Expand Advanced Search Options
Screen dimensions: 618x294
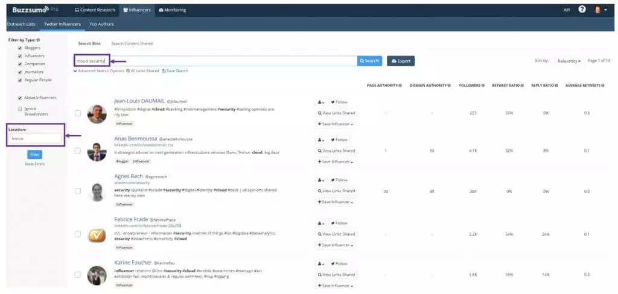click(98, 71)
